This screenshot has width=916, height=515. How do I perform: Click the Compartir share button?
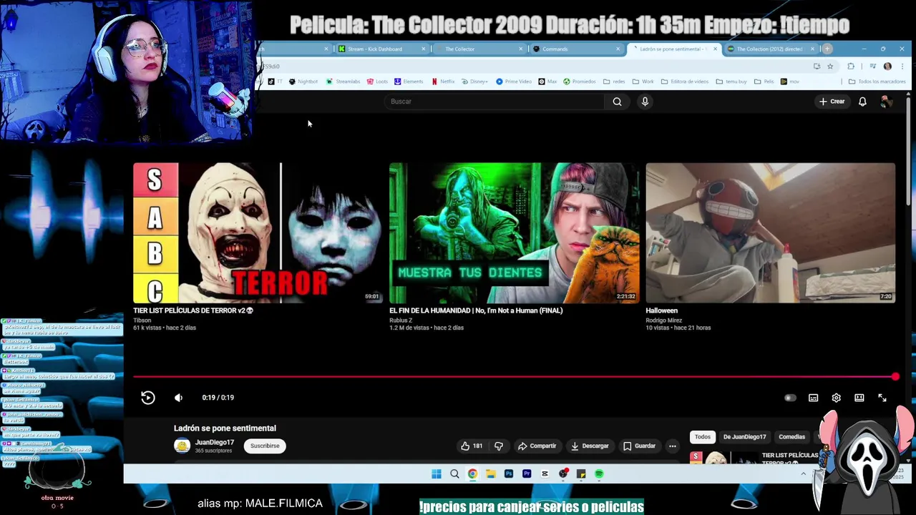(537, 446)
